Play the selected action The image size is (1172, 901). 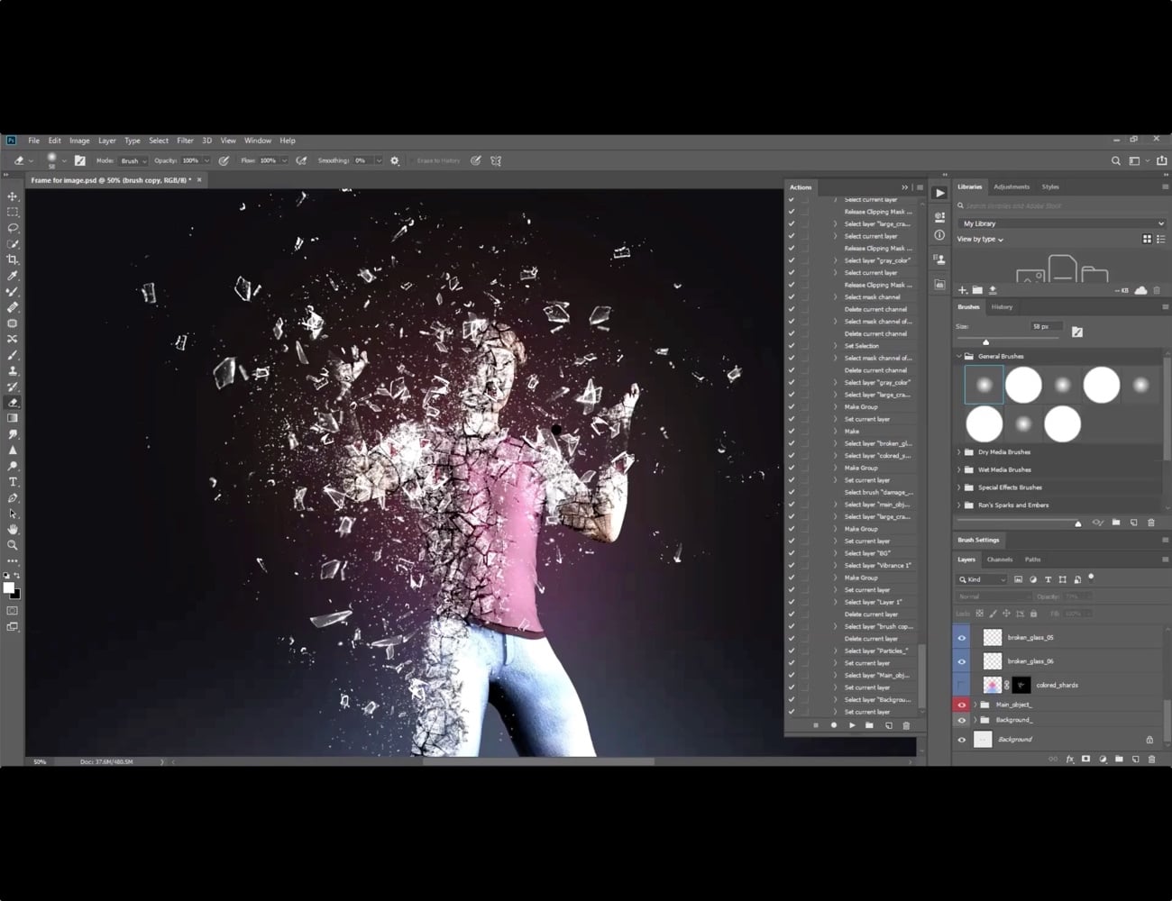click(852, 724)
